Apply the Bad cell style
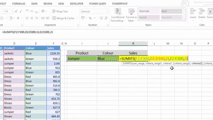Viewport: 213px width, 120px height. click(x=171, y=11)
